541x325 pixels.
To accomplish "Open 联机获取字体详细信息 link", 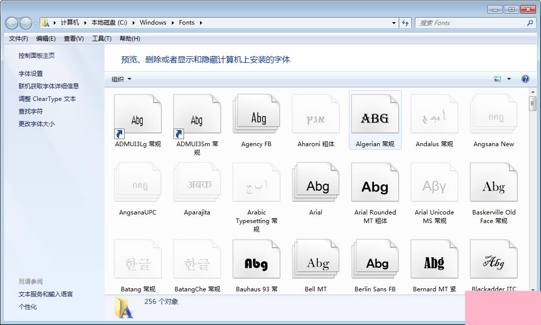I will (x=49, y=86).
